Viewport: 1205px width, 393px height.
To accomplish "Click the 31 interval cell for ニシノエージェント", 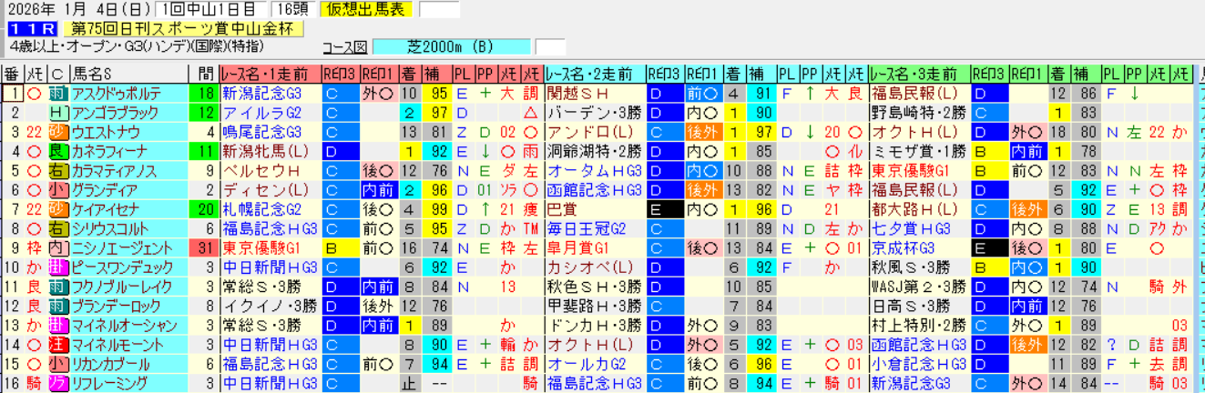I will pos(204,247).
